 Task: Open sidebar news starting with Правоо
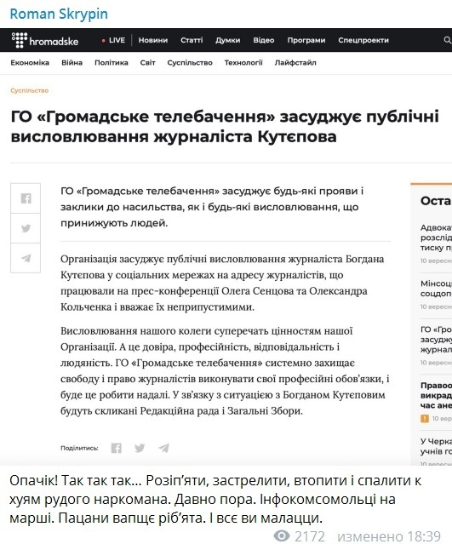tap(436, 396)
